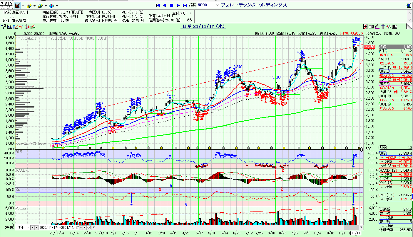Click the 日足 21/11/17 chart title link
Viewport: 413px width, 237px height.
(203, 26)
